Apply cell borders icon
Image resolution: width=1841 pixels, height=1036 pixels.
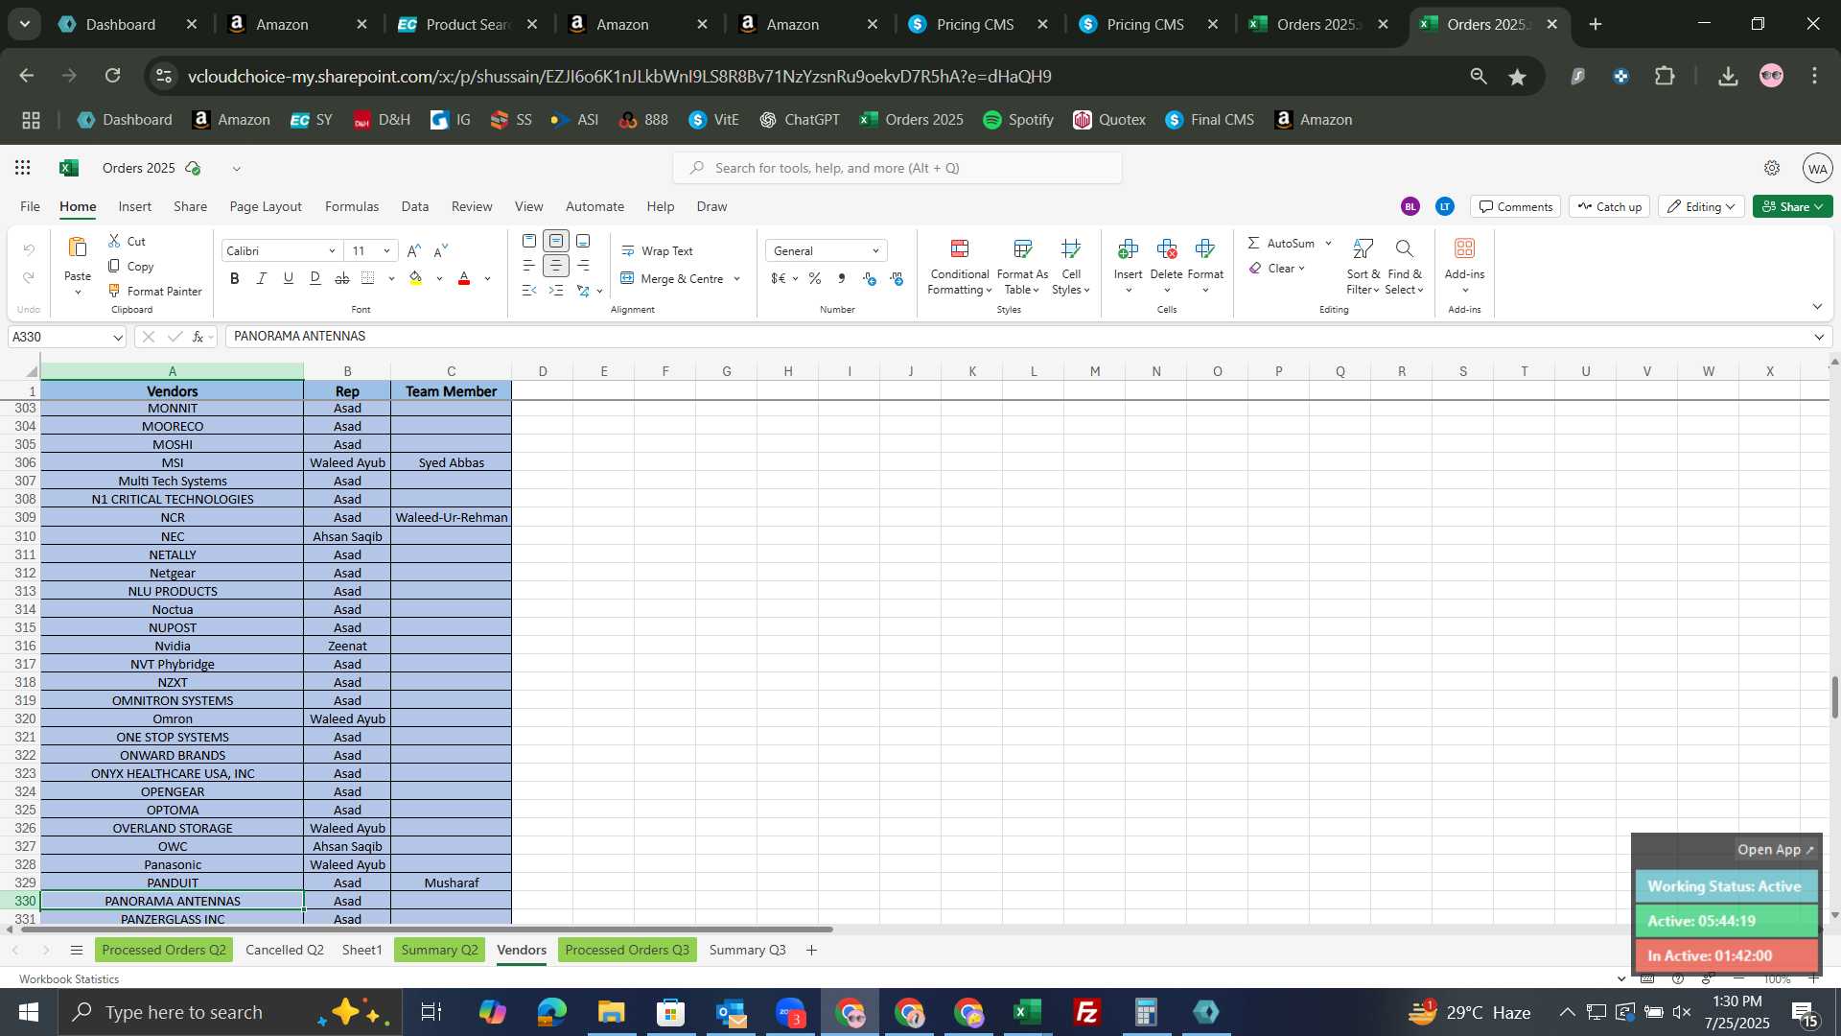click(369, 278)
